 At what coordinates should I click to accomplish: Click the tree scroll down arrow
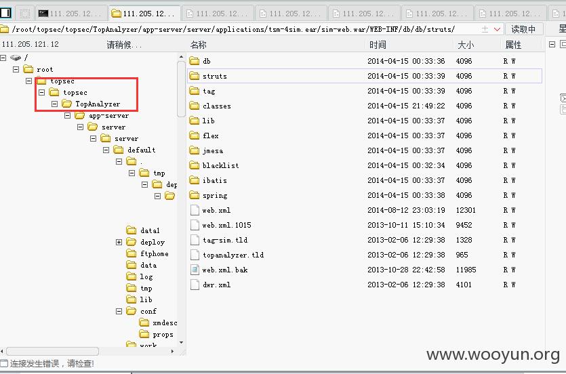181,342
